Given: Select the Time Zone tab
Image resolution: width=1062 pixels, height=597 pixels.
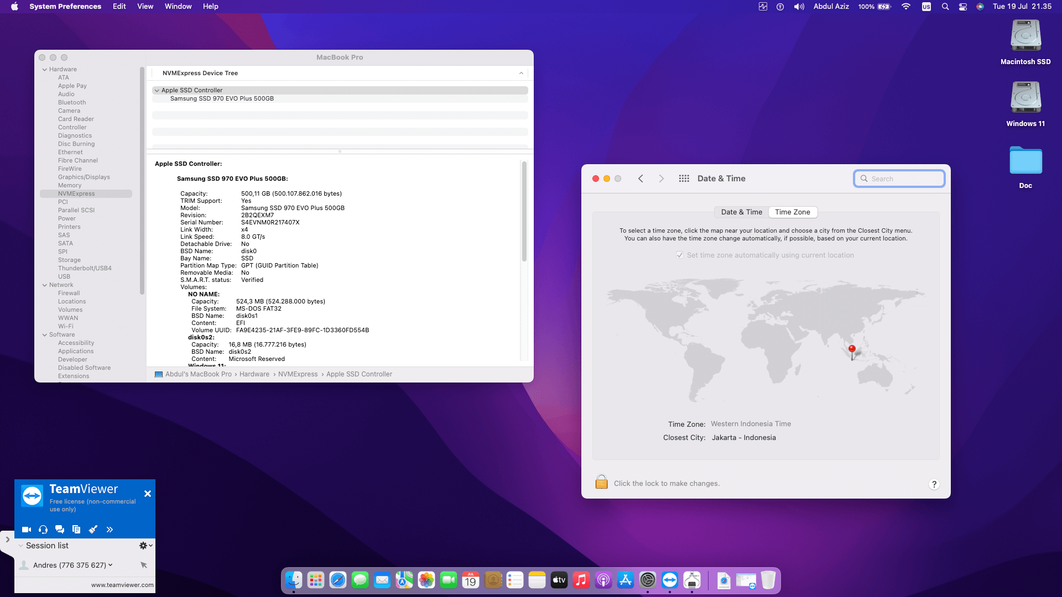Looking at the screenshot, I should 792,212.
